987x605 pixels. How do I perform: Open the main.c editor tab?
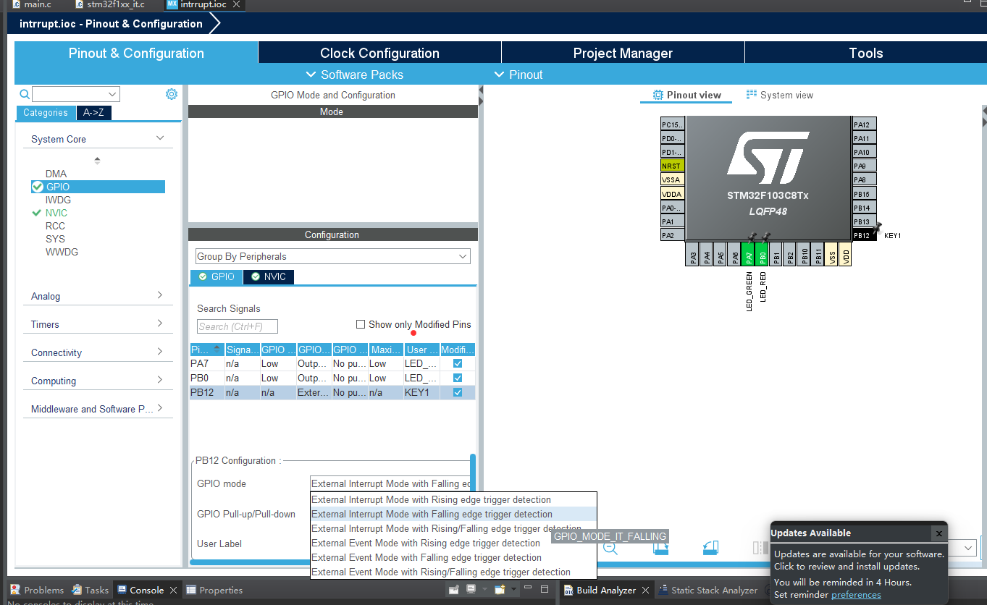tap(32, 4)
